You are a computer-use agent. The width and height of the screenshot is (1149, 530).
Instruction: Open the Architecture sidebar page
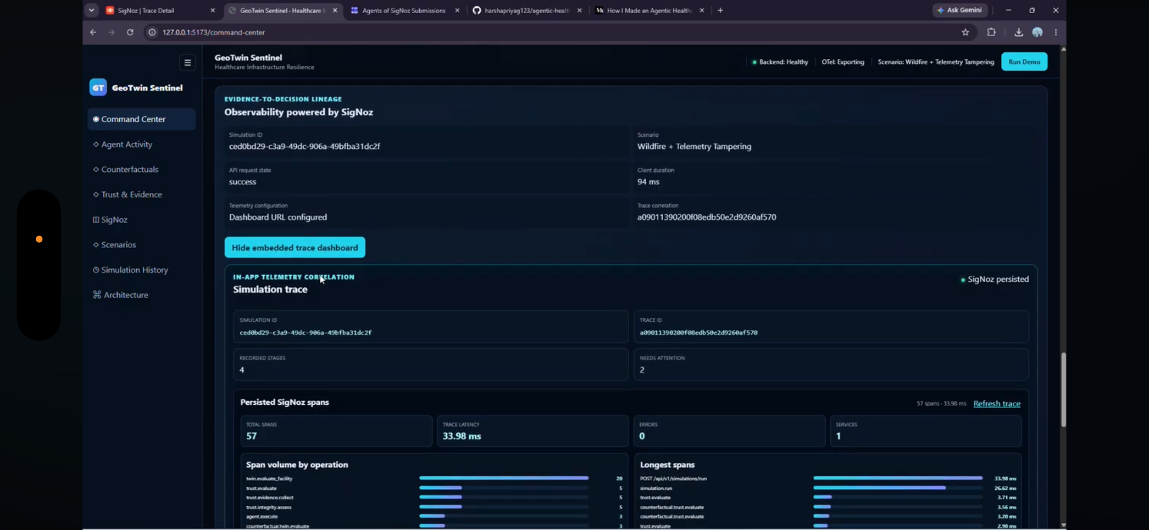coord(142,294)
